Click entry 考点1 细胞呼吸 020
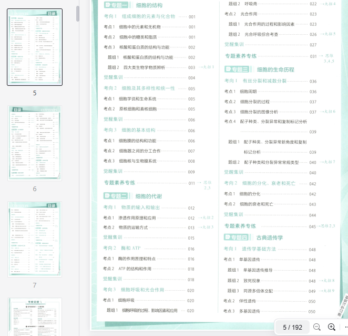 [149, 300]
